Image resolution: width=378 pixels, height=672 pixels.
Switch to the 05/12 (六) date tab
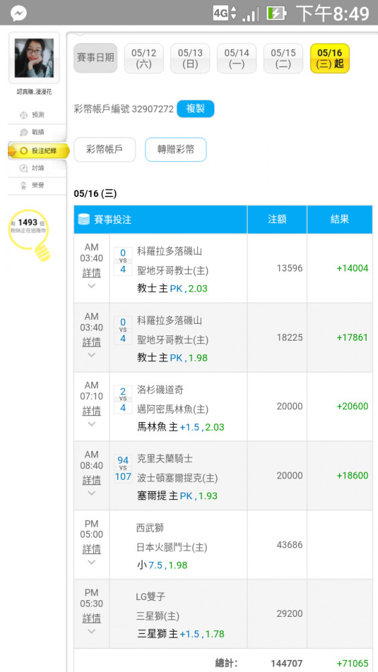(144, 58)
